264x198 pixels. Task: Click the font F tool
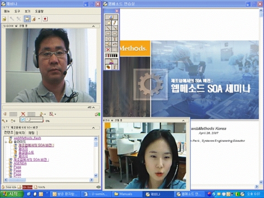pyautogui.click(x=114, y=67)
